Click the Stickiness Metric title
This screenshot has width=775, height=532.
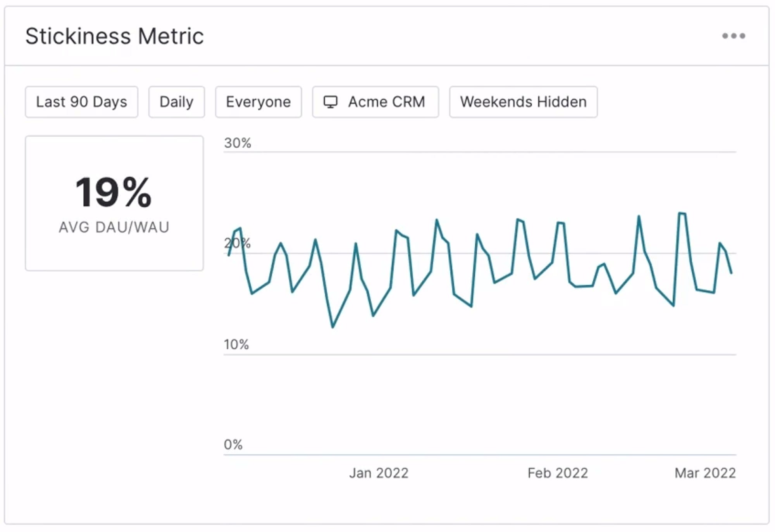pyautogui.click(x=114, y=36)
